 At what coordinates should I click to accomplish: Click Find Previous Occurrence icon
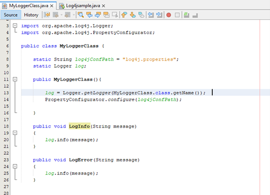click(89, 15)
